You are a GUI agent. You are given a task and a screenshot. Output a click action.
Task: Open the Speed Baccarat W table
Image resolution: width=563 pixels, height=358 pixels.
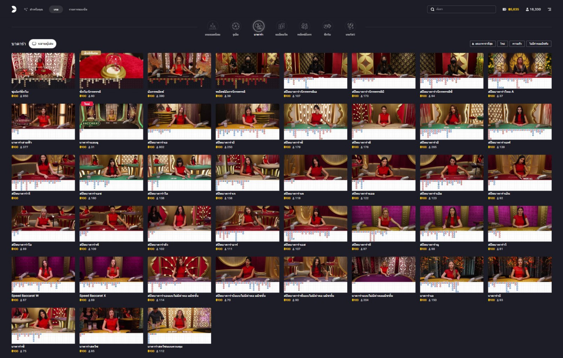(43, 274)
